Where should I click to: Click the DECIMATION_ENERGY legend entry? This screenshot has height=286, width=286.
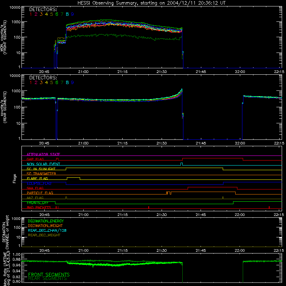[x=46, y=221]
